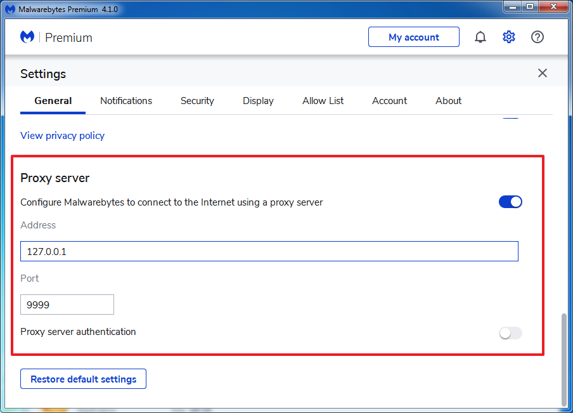This screenshot has width=573, height=413.
Task: Click the Address label
Action: click(38, 225)
